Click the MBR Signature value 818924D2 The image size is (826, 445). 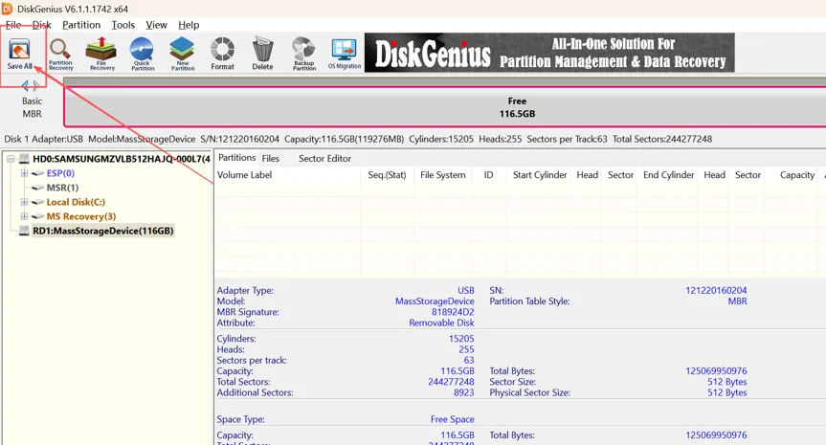coord(453,312)
